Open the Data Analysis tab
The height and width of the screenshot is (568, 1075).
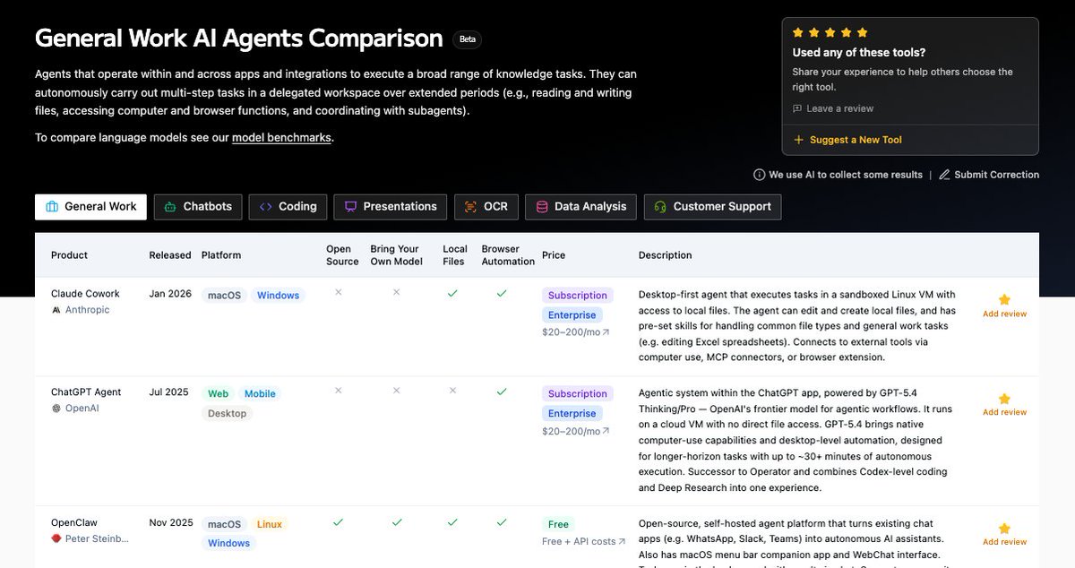580,207
